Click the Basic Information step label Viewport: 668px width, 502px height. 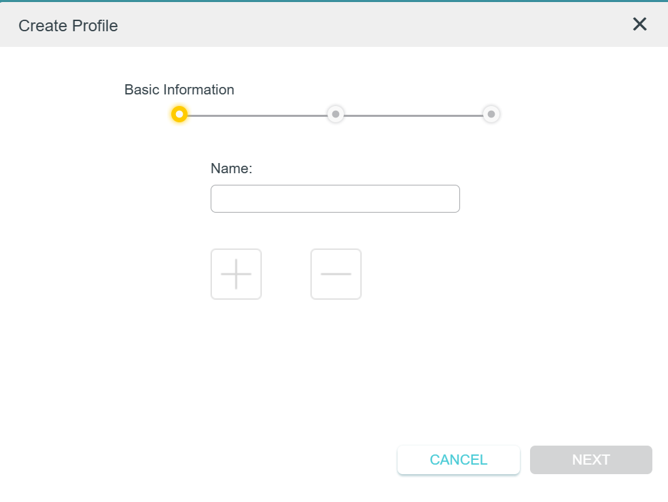click(x=179, y=90)
